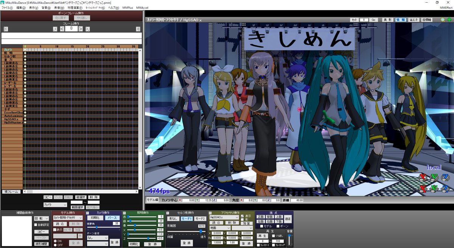Jump to the first frame arrow button
Viewport: 454px width, 248px height.
(6, 29)
